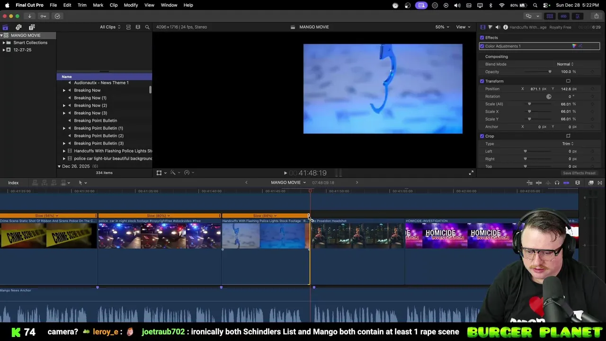Click the Rotation dial control

(x=549, y=96)
